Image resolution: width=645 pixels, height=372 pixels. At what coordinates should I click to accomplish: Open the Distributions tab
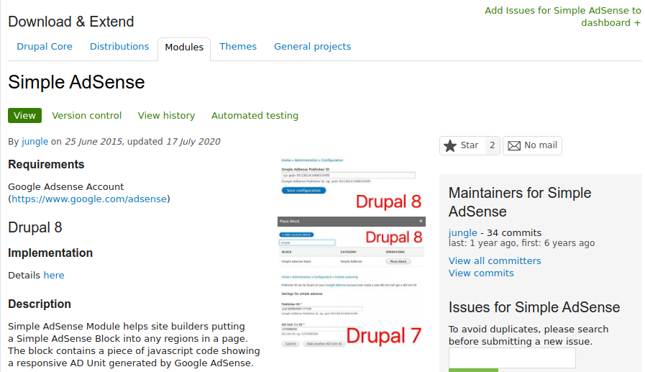click(119, 47)
